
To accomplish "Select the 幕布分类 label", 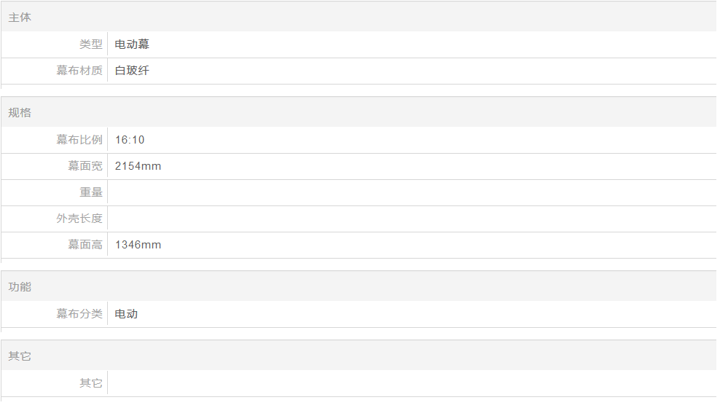I will coord(79,313).
